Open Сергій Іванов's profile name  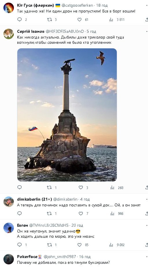click(31, 31)
